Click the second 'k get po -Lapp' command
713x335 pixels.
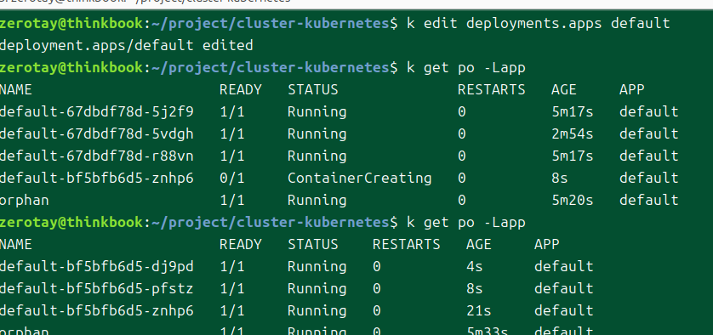pos(466,222)
